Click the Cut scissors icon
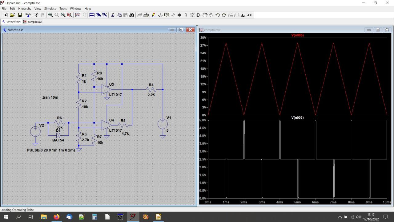This screenshot has width=394, height=222. point(113,15)
